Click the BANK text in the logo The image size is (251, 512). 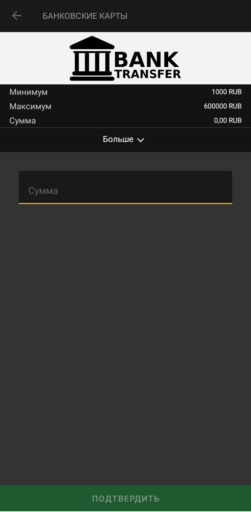coord(147,59)
